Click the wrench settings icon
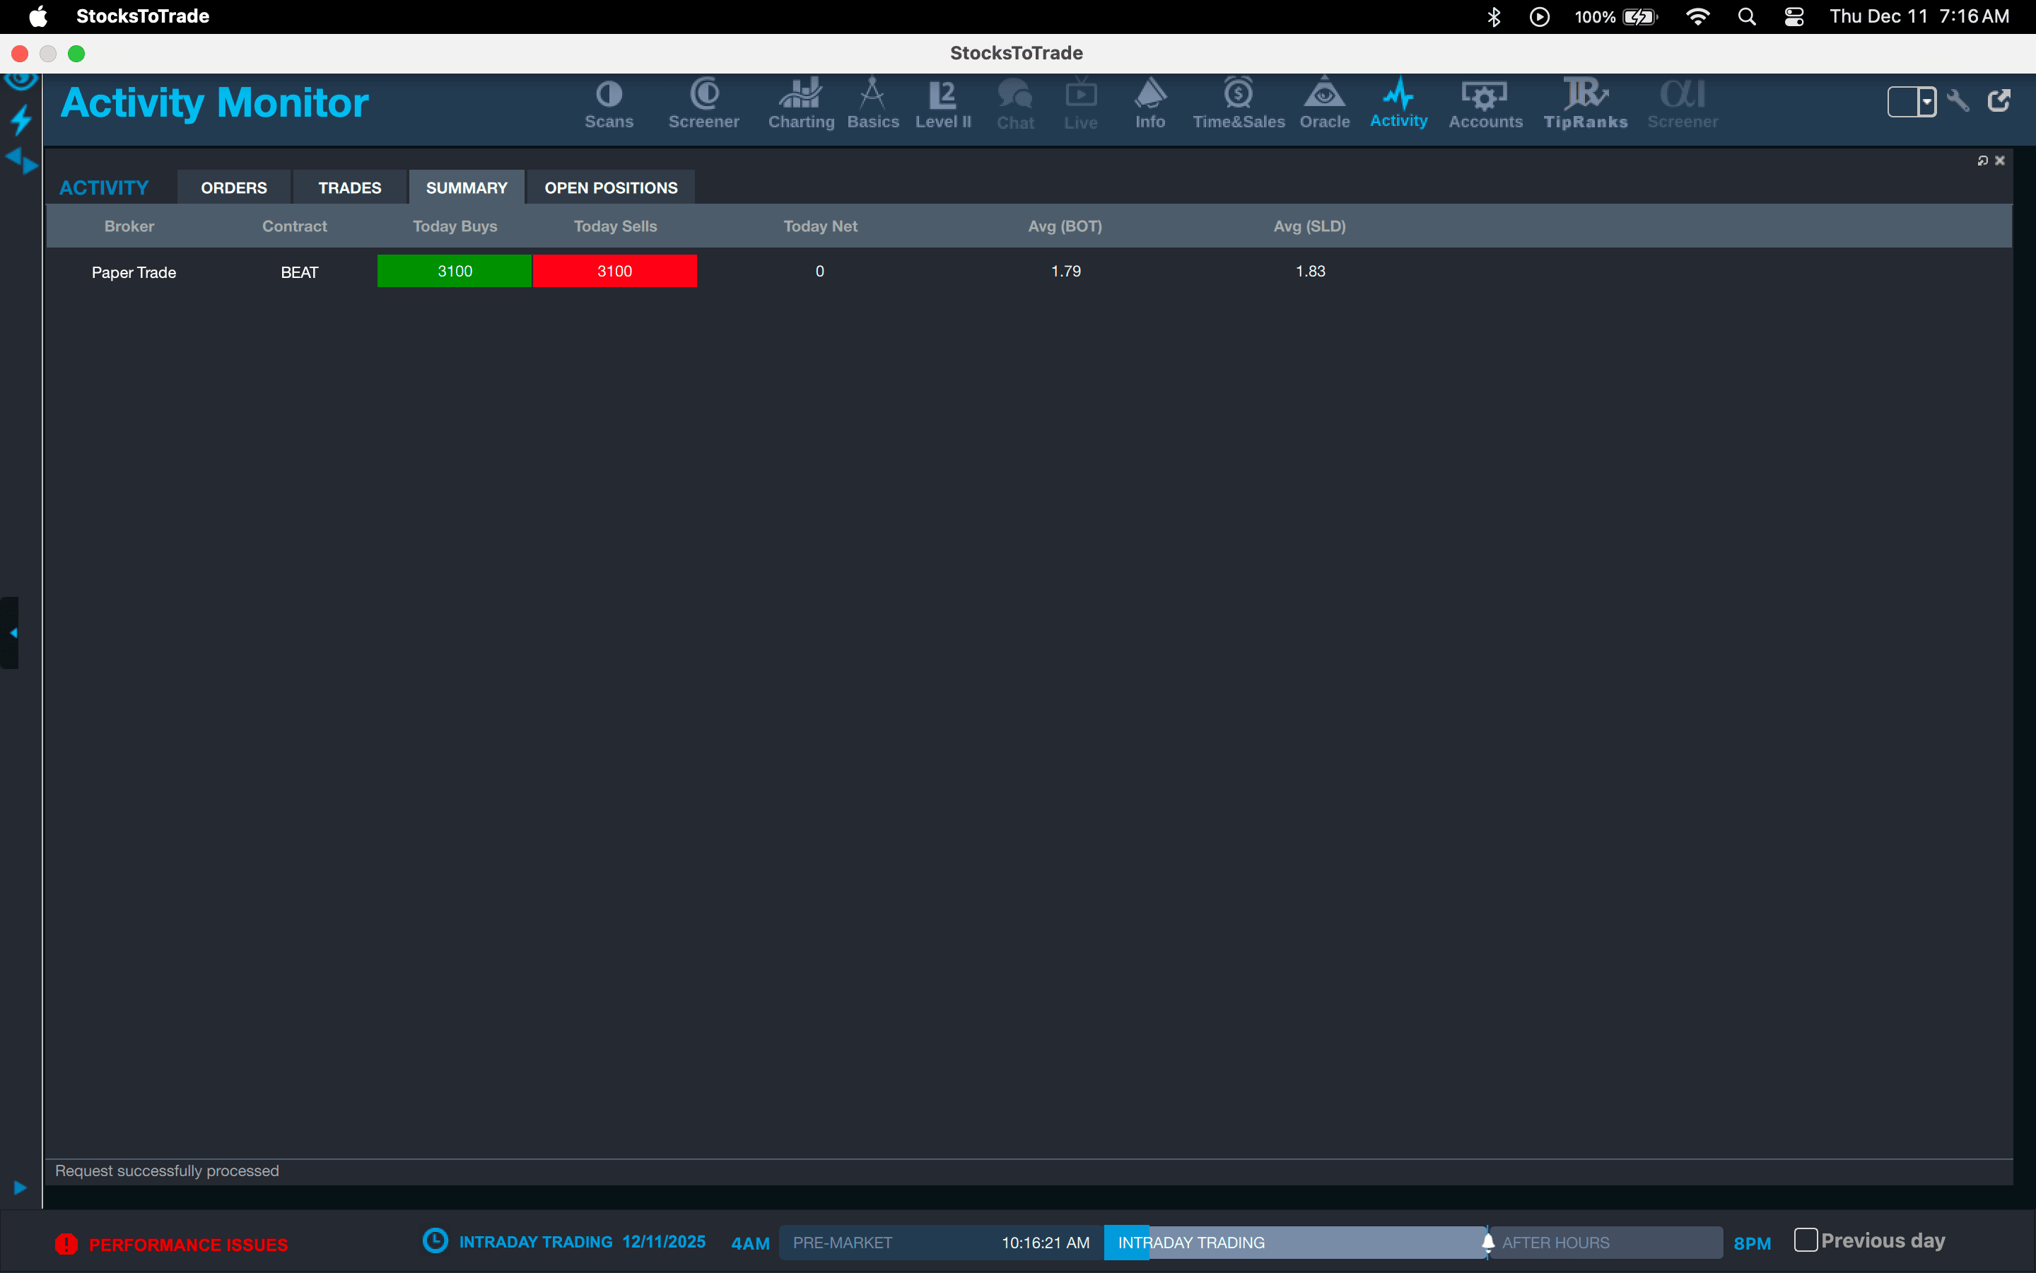This screenshot has height=1273, width=2036. point(1957,101)
